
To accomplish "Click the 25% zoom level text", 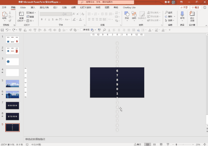I will tap(198, 145).
